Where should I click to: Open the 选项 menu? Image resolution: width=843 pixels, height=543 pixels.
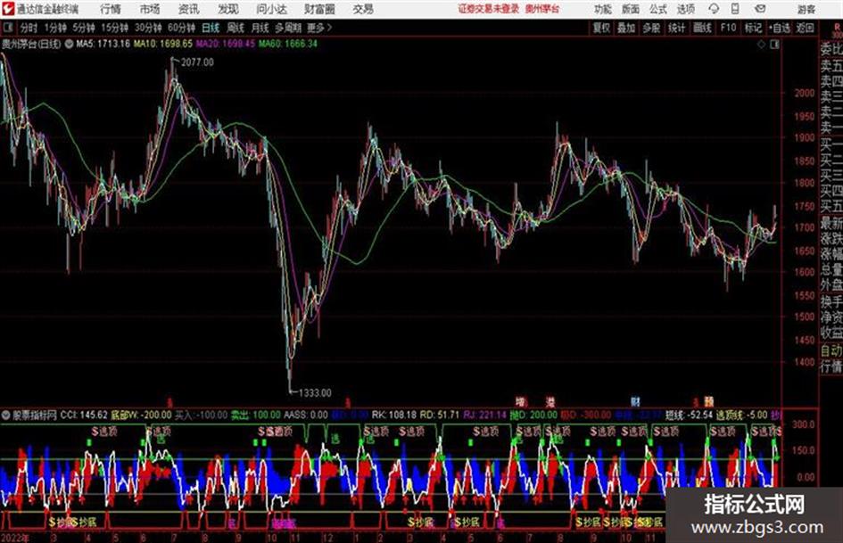pos(685,9)
